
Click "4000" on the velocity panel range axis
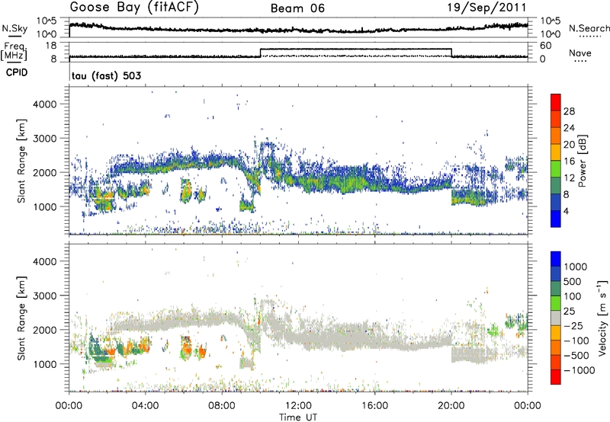coord(44,261)
